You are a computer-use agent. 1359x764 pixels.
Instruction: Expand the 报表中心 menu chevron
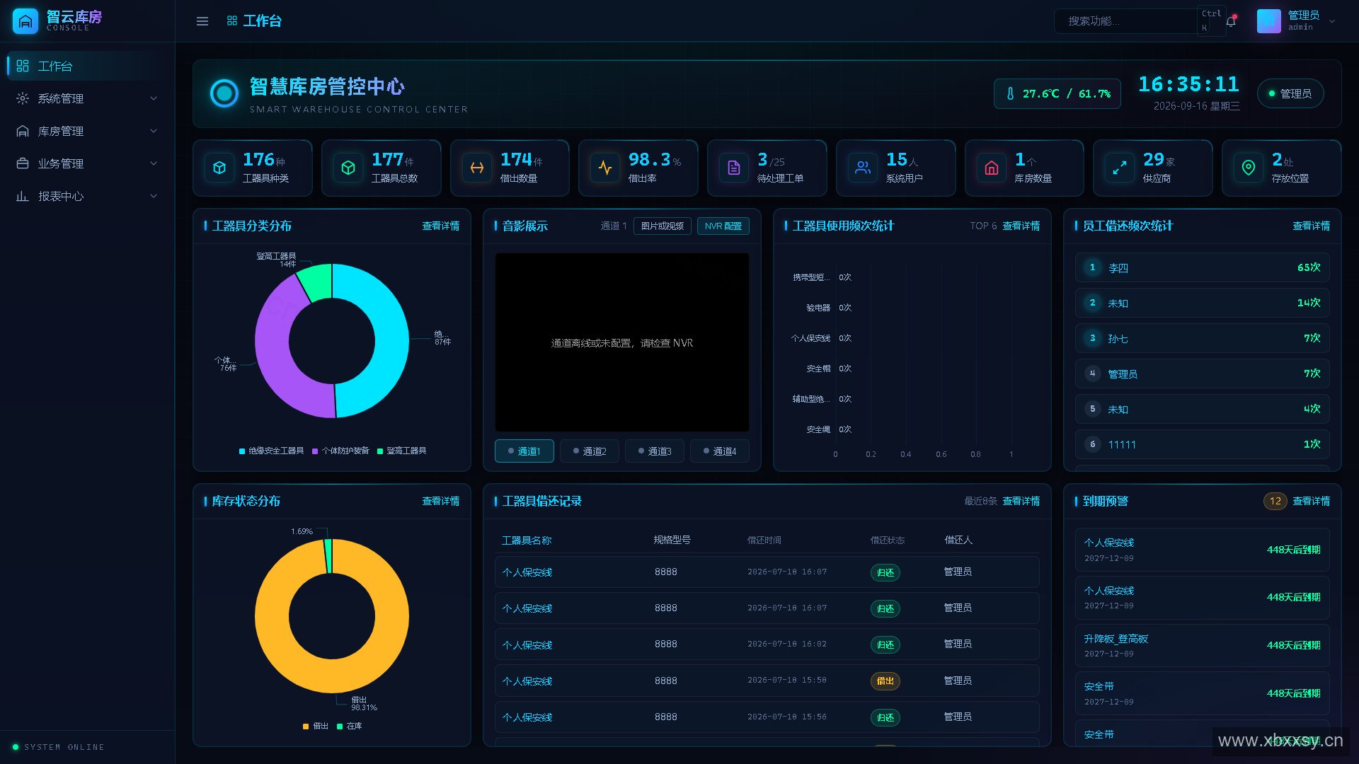154,196
